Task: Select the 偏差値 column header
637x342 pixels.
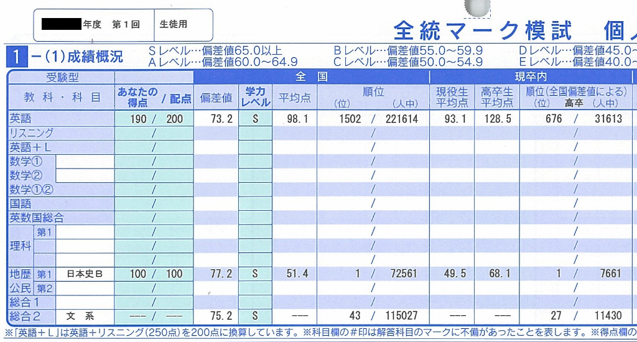Action: tap(216, 98)
